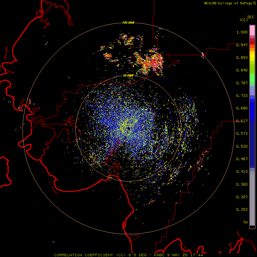Click the 0.787 scale value
The height and width of the screenshot is (257, 257).
[x=242, y=83]
